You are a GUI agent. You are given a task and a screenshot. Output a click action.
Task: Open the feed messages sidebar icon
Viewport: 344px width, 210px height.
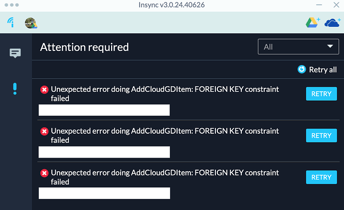point(15,53)
